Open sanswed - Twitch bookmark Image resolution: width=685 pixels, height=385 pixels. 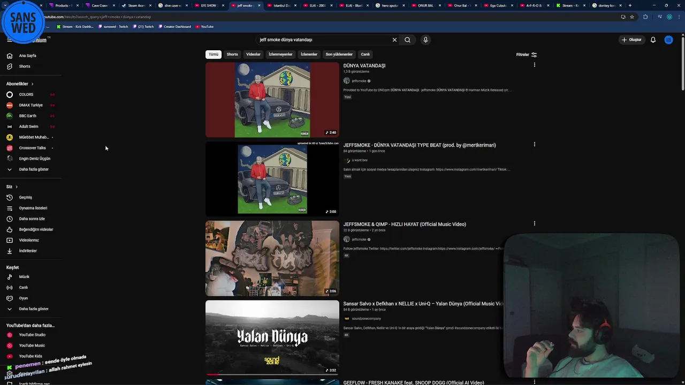113,27
